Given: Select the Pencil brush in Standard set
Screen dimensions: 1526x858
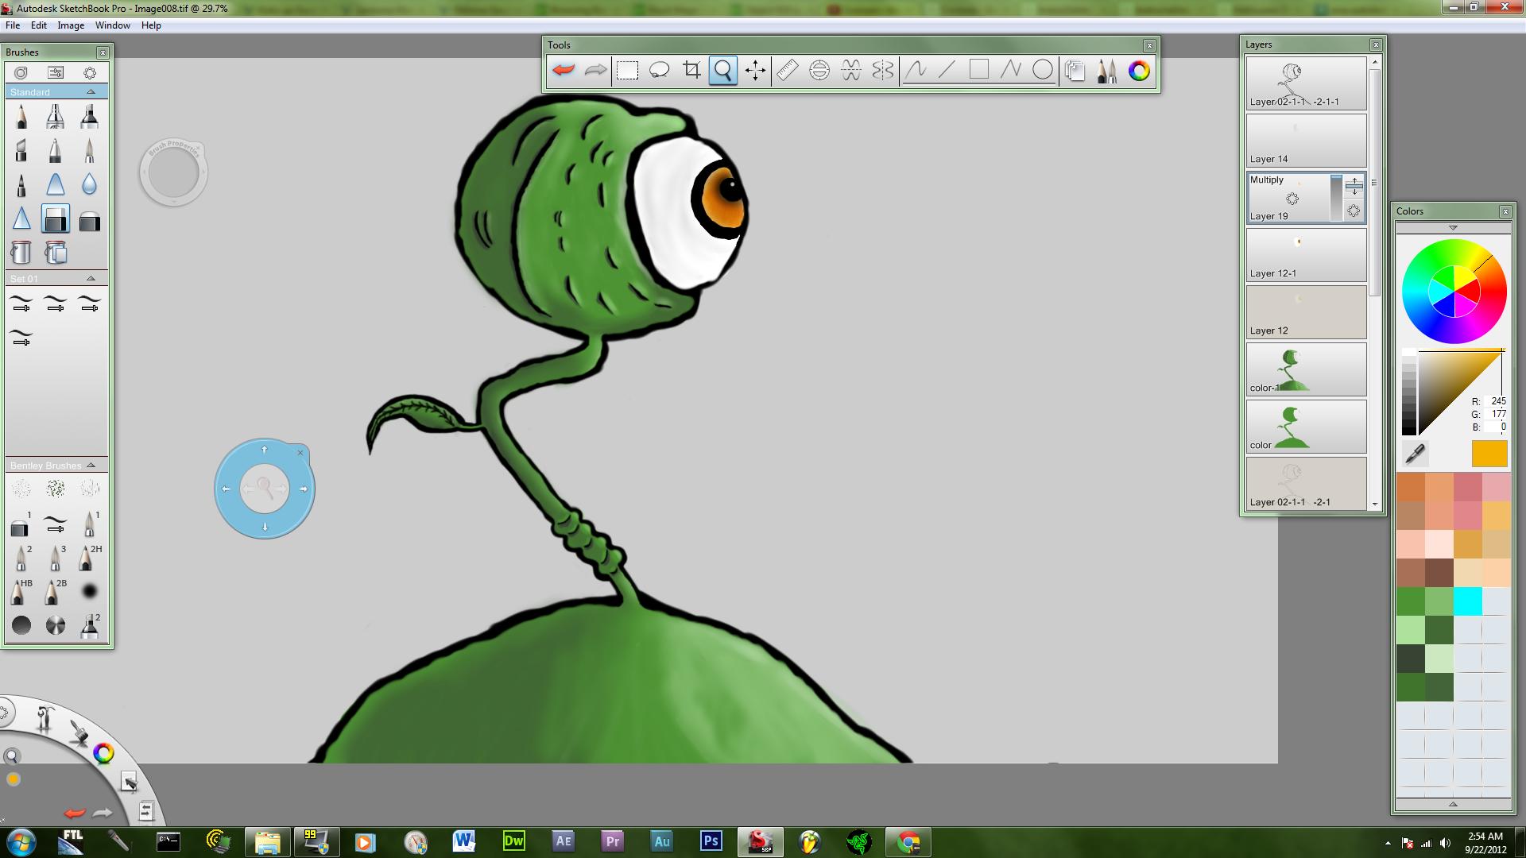Looking at the screenshot, I should [x=21, y=117].
